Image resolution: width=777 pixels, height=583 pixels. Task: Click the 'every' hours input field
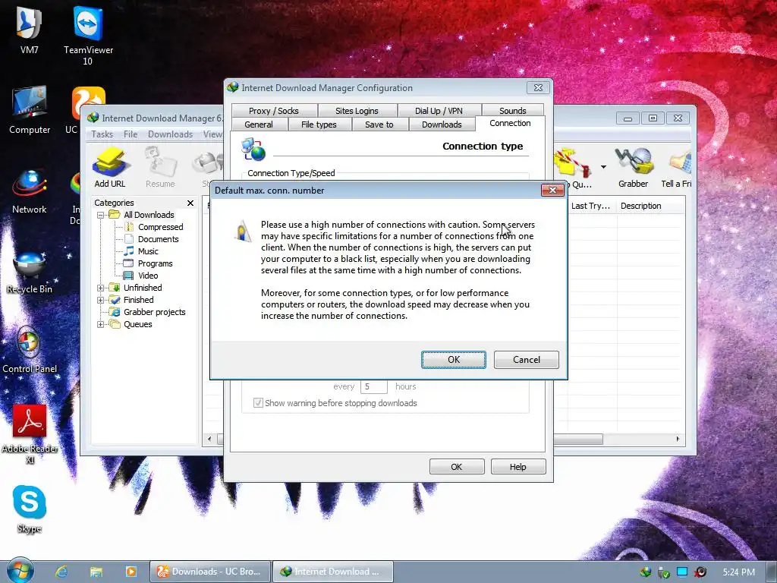(x=373, y=386)
